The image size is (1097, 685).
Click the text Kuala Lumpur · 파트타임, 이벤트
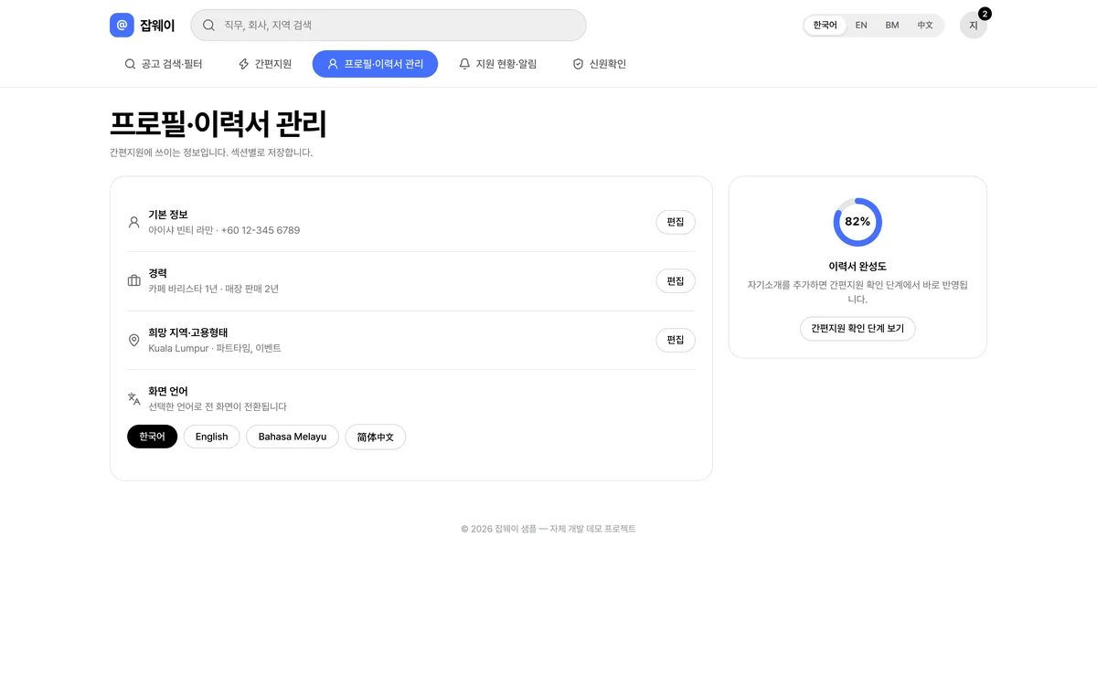tap(215, 348)
